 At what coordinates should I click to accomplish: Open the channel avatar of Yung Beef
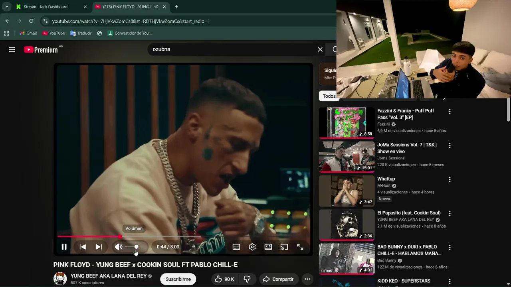pos(60,279)
